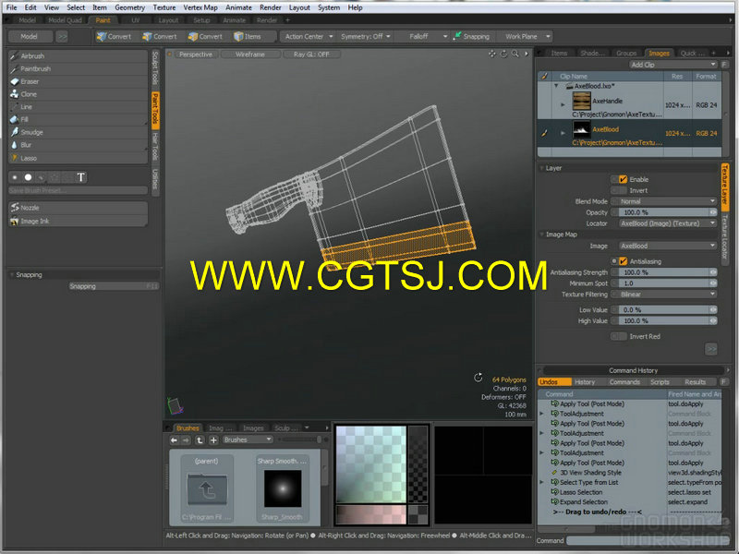Open the Image Ink option
Image resolution: width=739 pixels, height=554 pixels.
(78, 221)
